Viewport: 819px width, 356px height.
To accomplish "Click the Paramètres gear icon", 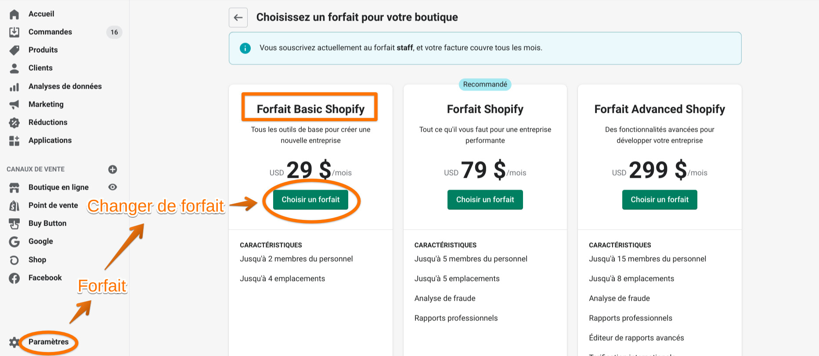I will [14, 342].
